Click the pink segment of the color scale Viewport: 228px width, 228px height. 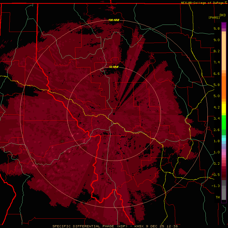[224, 154]
